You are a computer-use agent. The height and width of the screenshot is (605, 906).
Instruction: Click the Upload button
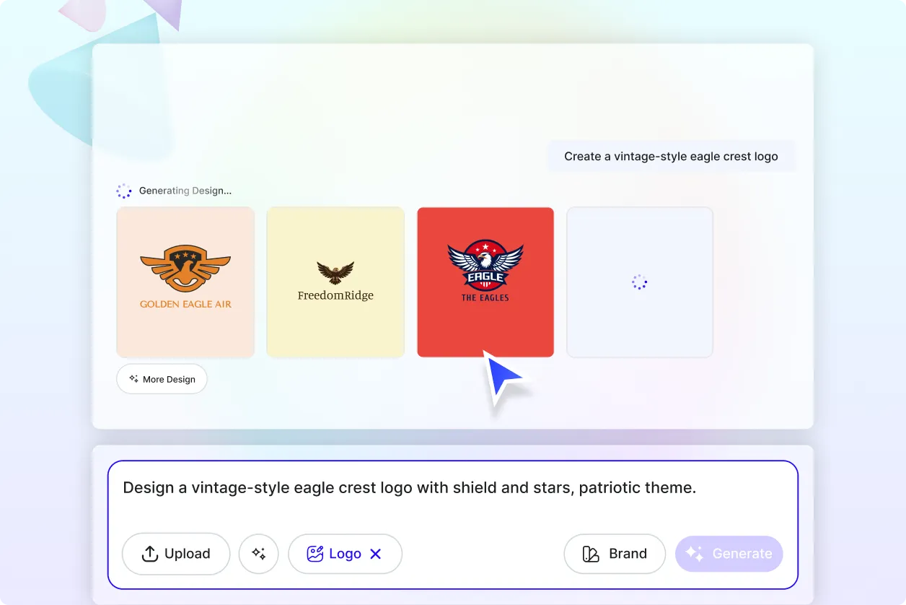176,554
